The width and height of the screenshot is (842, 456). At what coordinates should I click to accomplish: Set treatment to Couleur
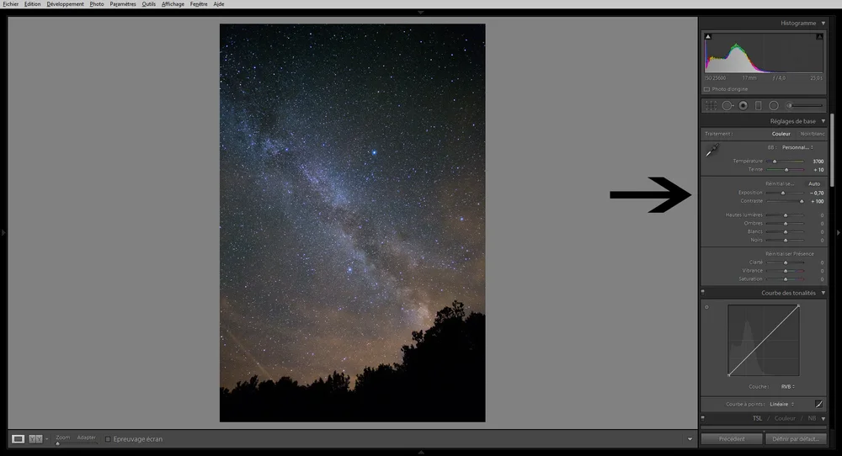[781, 134]
